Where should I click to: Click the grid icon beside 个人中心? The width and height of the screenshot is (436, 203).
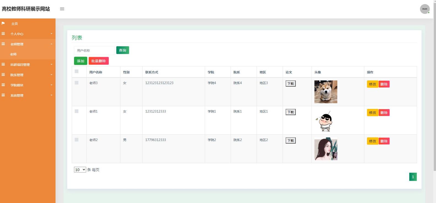point(3,34)
